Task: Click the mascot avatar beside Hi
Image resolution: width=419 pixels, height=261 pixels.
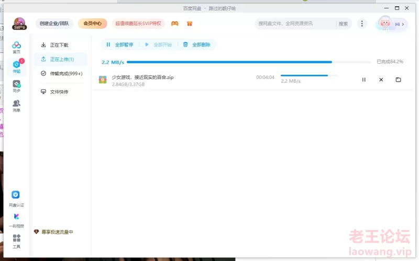Action: (x=385, y=24)
